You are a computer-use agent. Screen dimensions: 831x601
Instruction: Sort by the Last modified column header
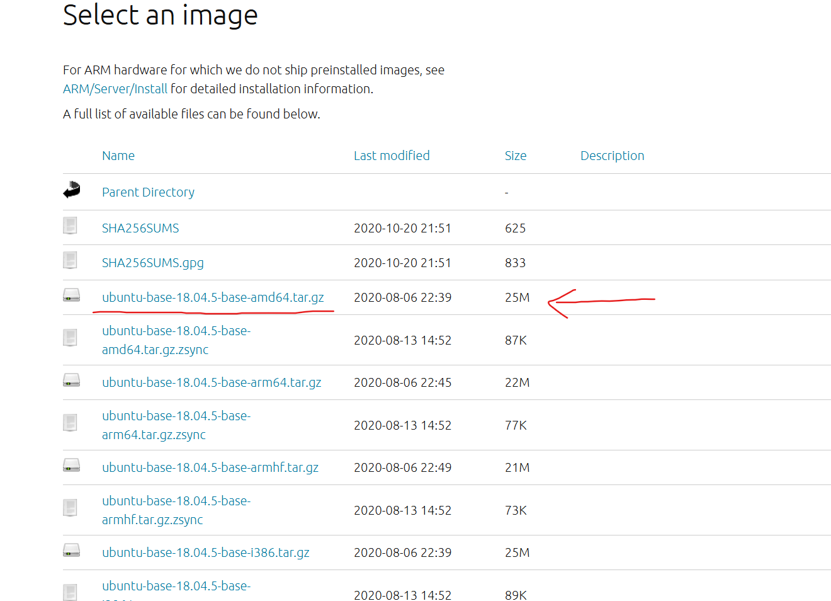tap(392, 156)
